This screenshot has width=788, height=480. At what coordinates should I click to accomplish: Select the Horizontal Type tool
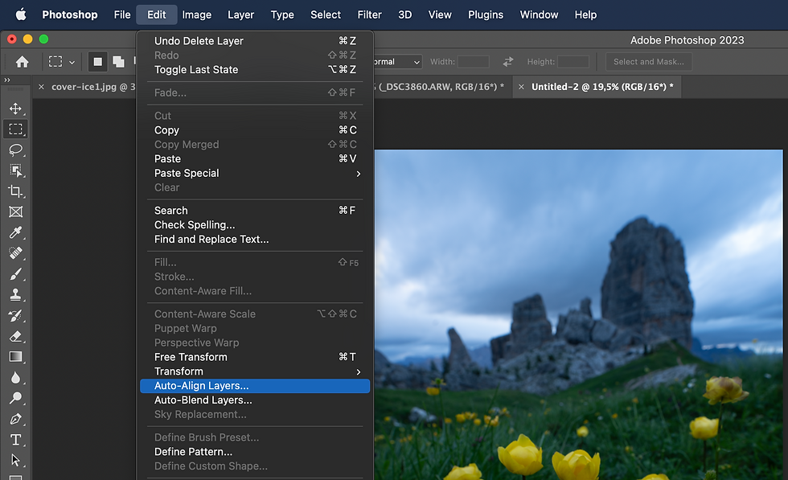click(x=15, y=440)
